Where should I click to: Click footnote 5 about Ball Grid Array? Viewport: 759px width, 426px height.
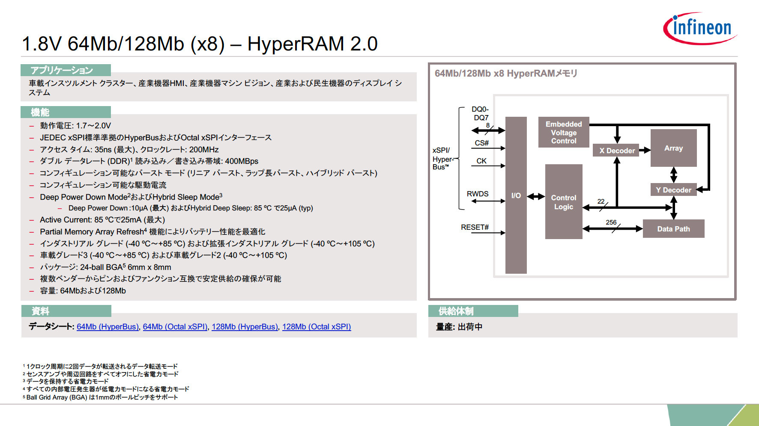click(100, 397)
